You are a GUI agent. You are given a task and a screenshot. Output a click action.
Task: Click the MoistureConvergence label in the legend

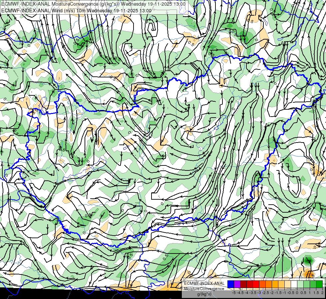click(204, 289)
